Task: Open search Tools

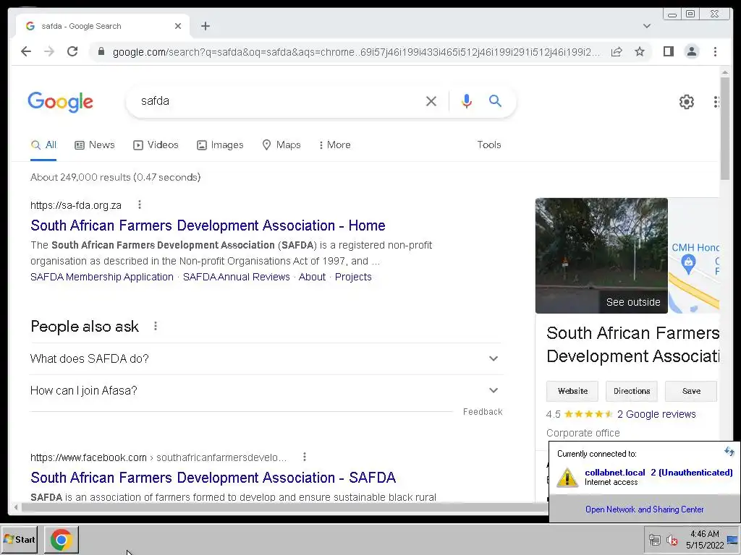Action: point(488,145)
